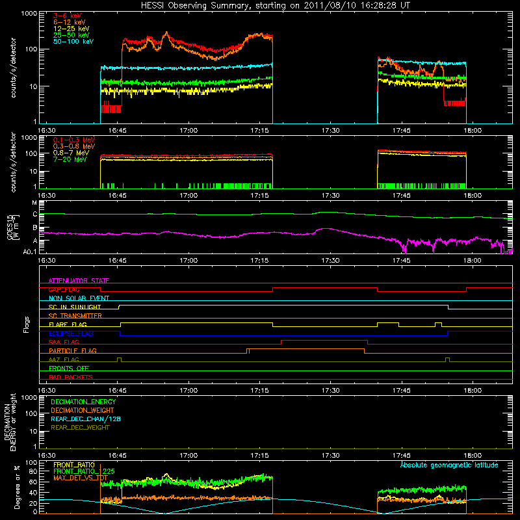Click the GOES15 axis label
The image size is (520, 520).
click(x=10, y=227)
